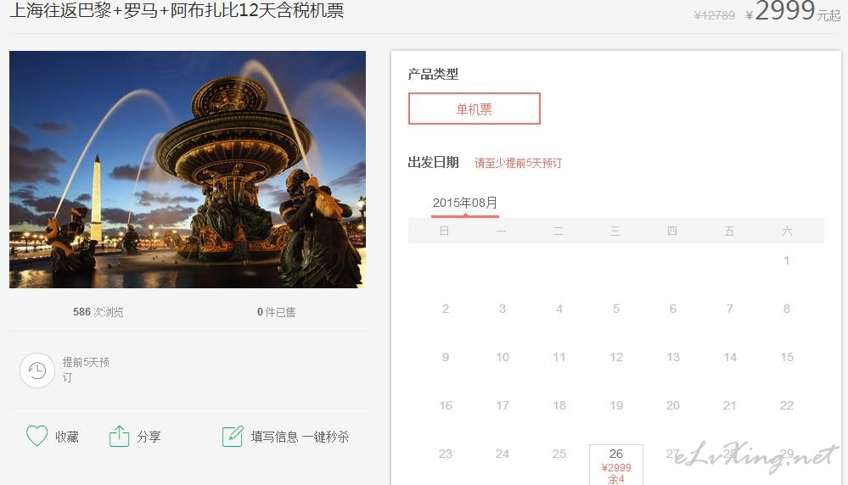Image resolution: width=848 pixels, height=485 pixels.
Task: Click the edit pencil form icon
Action: [x=233, y=437]
